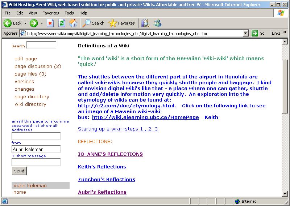Open Aubri's Reflections link
Viewport: 290px width, 206px height.
point(102,192)
